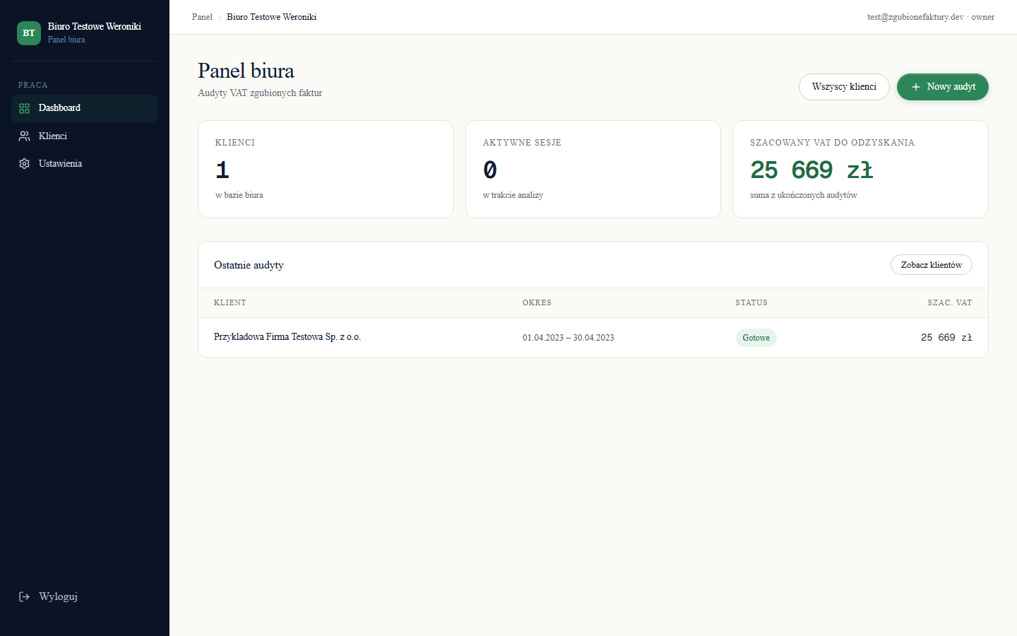Open Przykladowa Firma Testowa Sp. z o.o. row
1017x636 pixels.
tap(593, 338)
